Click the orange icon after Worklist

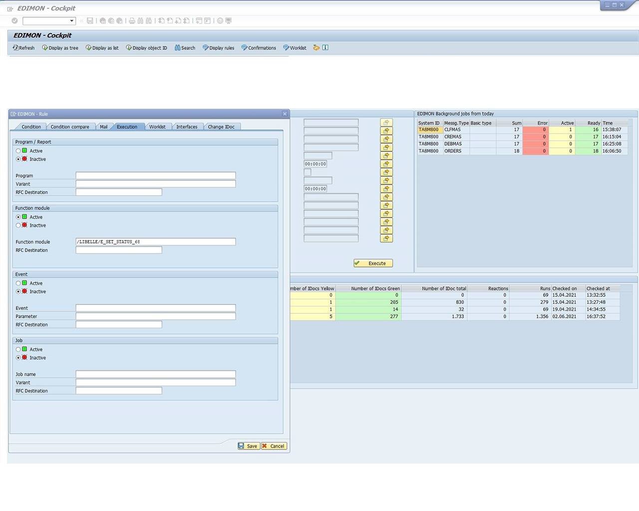(x=316, y=48)
